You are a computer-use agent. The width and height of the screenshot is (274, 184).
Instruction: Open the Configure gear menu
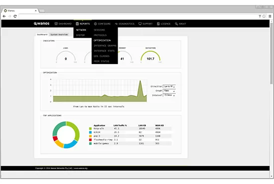point(102,24)
